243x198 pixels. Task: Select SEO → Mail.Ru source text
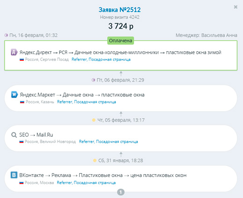(36, 134)
